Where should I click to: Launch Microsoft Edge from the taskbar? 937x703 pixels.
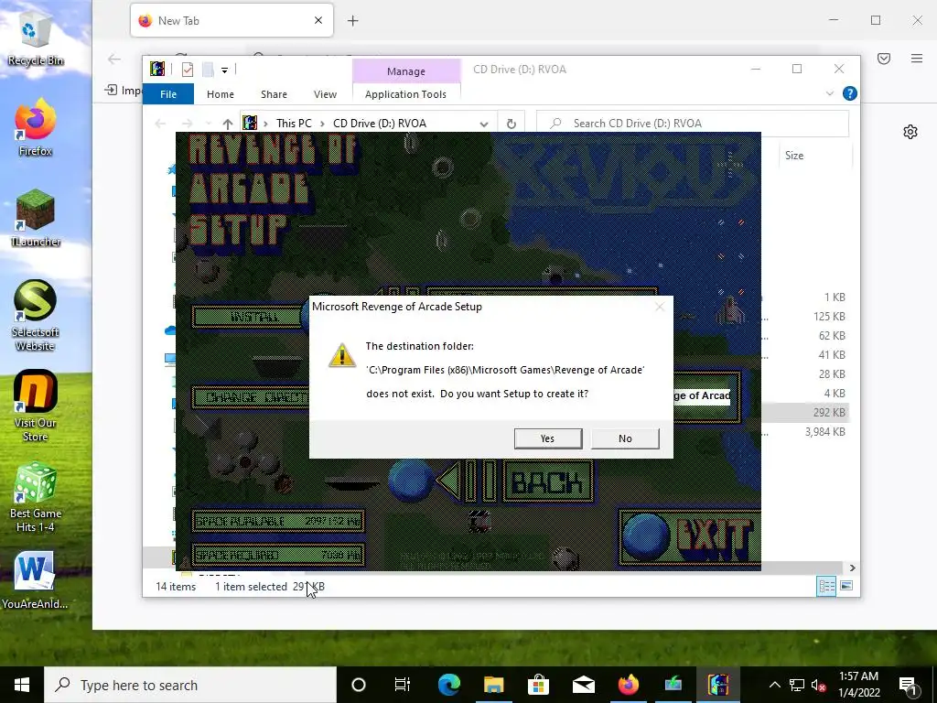[448, 685]
